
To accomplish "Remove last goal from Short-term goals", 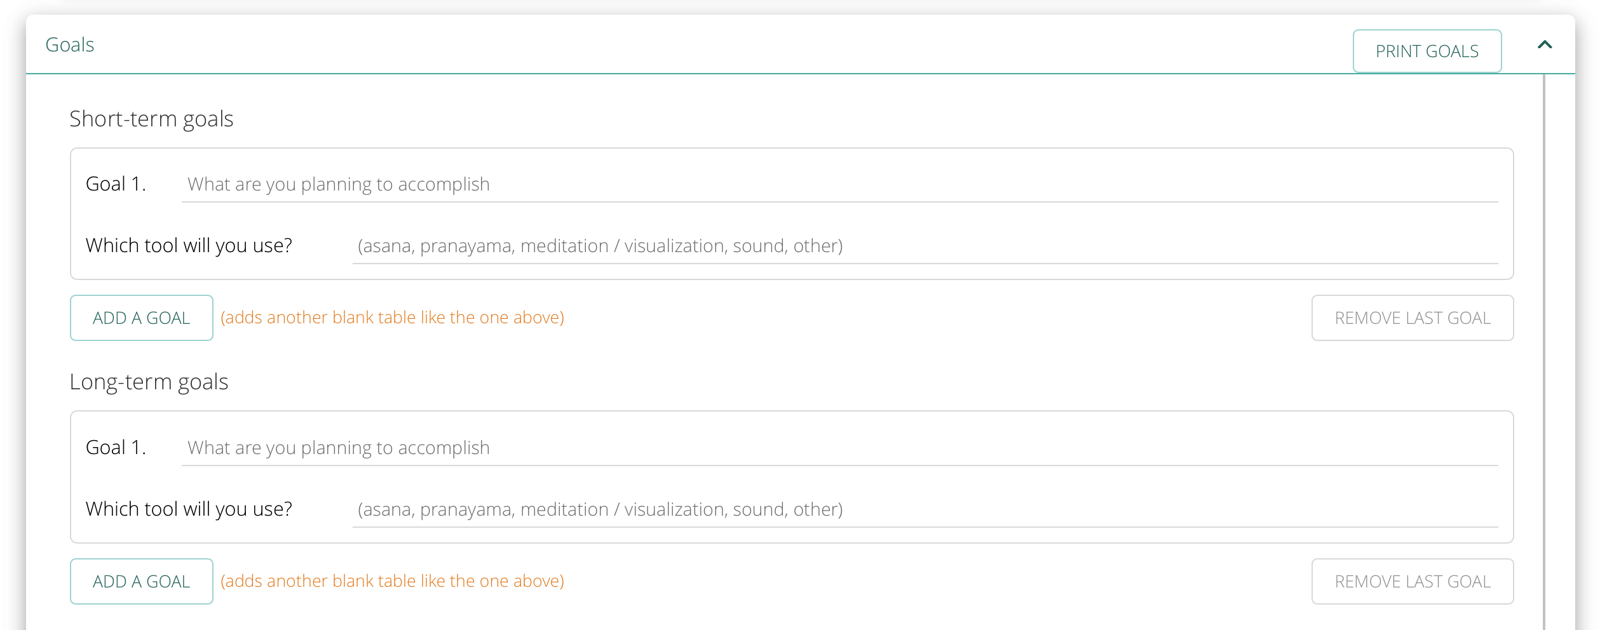I will click(1413, 318).
